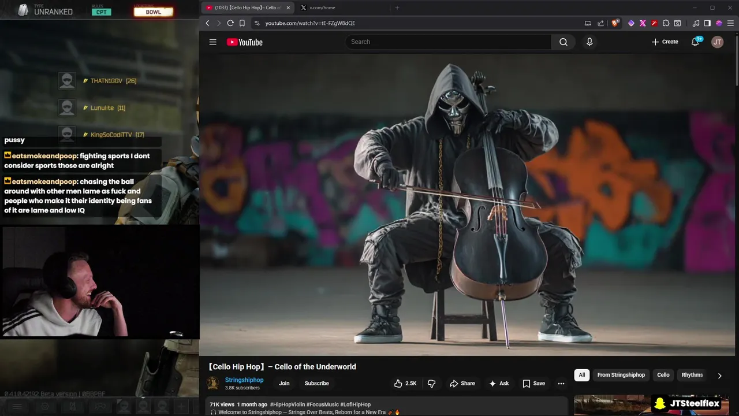The image size is (739, 416).
Task: Click in the YouTube search field
Action: click(448, 42)
